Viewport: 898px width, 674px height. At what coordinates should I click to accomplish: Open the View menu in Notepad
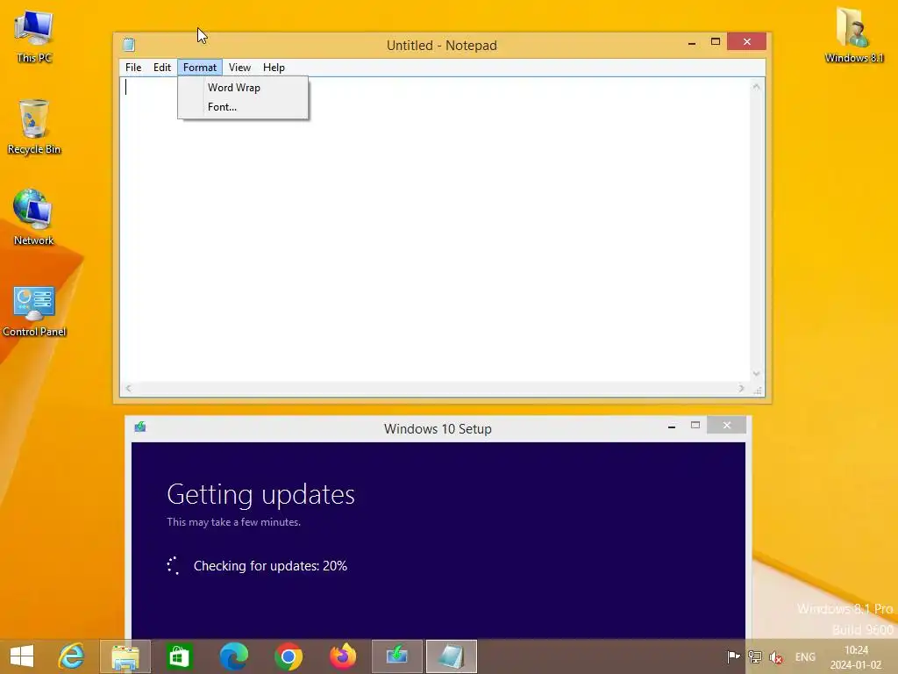click(x=240, y=68)
